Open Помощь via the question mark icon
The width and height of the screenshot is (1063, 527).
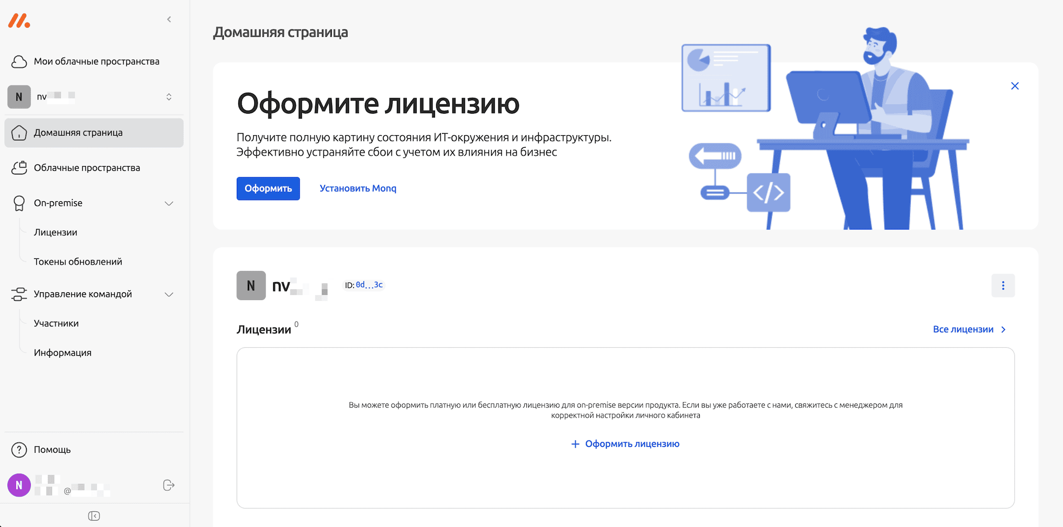[x=19, y=449]
